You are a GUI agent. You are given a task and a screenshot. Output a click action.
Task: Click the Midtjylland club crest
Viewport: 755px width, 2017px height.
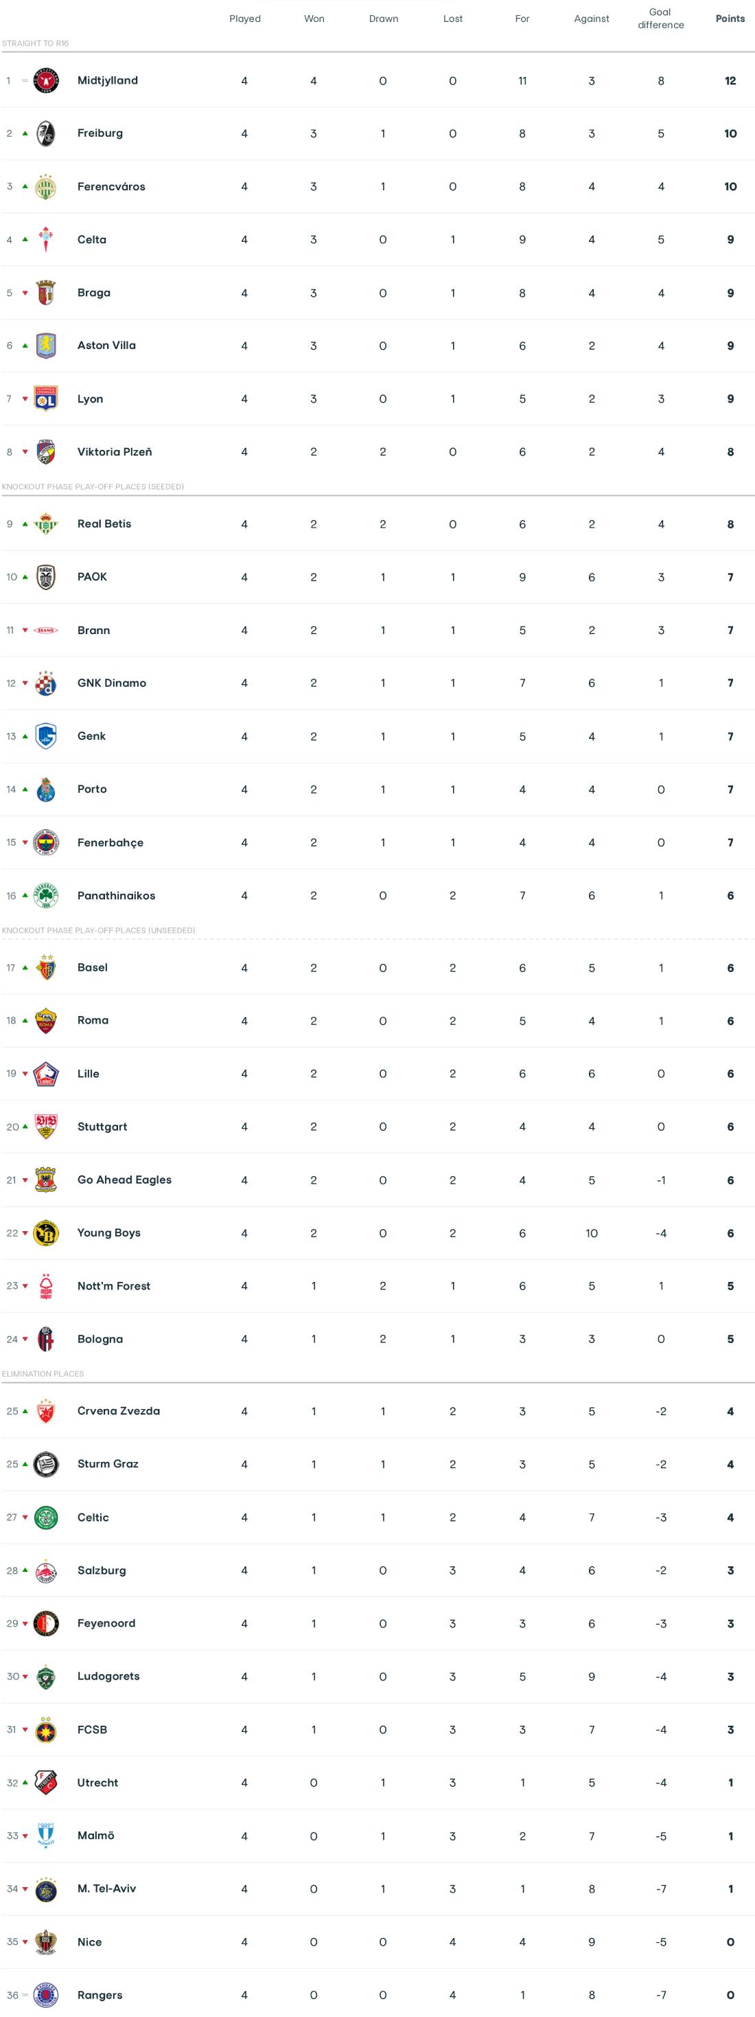click(46, 80)
